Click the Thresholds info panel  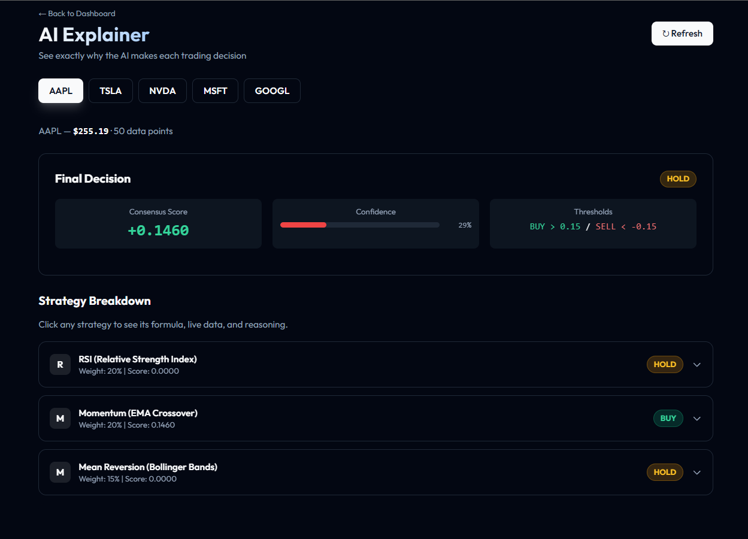[x=592, y=223]
